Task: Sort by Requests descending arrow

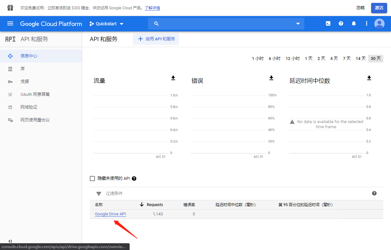Action: click(142, 204)
